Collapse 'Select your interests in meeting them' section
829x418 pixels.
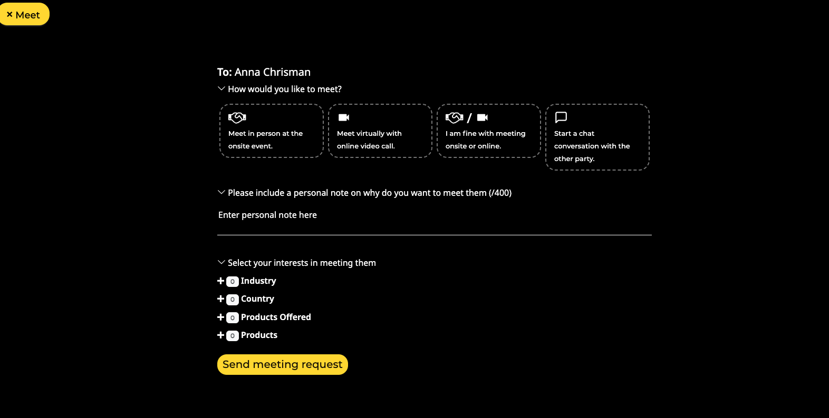[221, 262]
